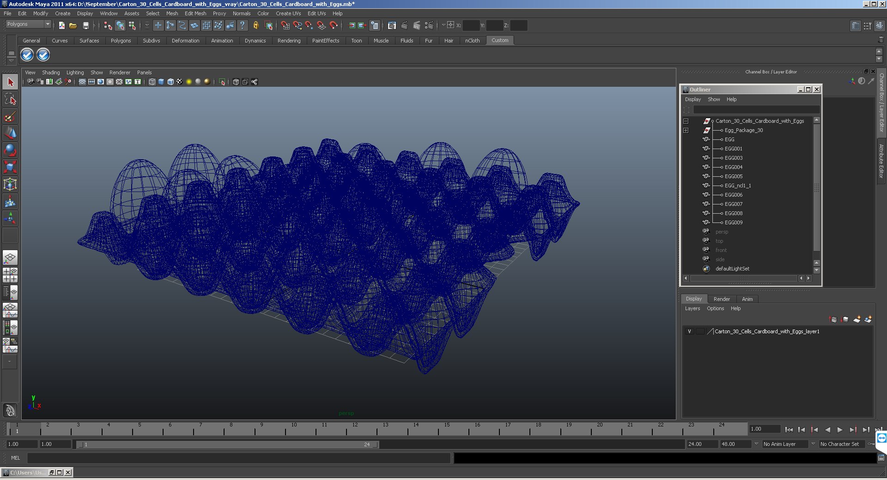The image size is (887, 480).
Task: Enable textured display in viewport toolbar
Action: [x=180, y=82]
